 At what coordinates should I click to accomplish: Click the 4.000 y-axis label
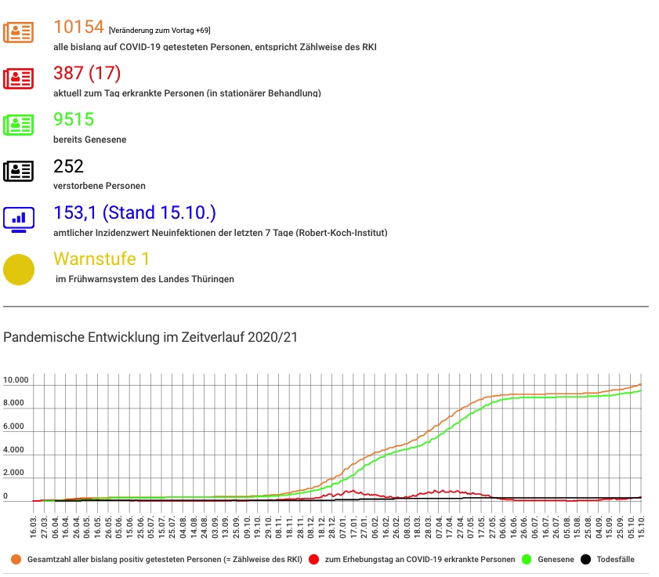coord(13,449)
